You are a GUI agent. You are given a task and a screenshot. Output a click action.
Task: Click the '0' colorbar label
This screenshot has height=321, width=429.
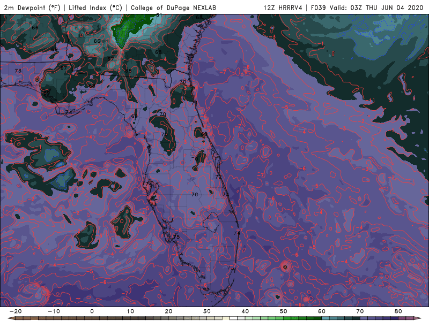click(x=92, y=311)
